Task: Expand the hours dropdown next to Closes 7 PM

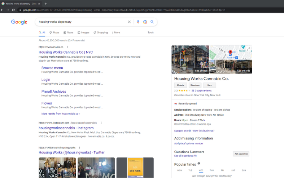Action: pos(205,120)
